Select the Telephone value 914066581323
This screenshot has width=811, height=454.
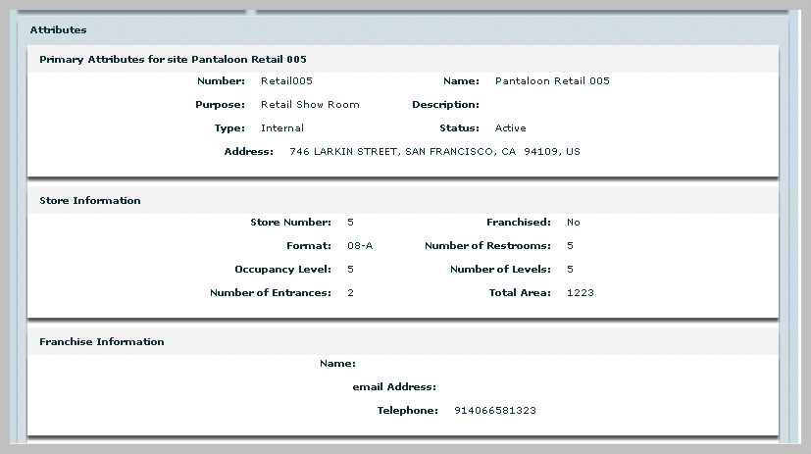coord(495,411)
